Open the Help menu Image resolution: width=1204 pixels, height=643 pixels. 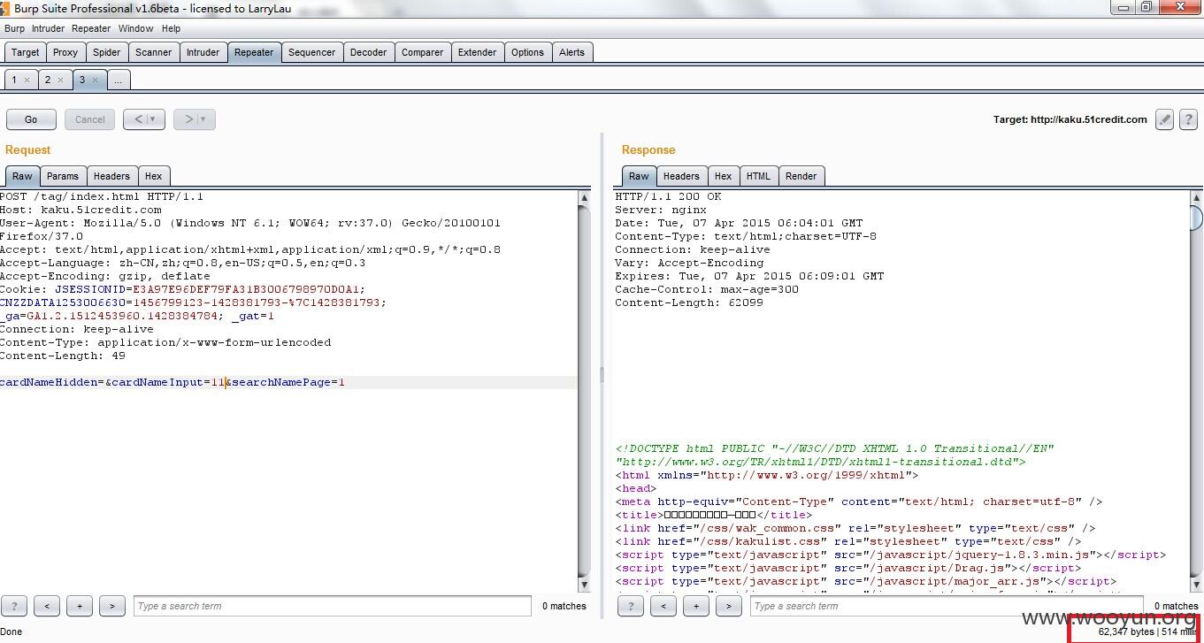click(x=171, y=28)
